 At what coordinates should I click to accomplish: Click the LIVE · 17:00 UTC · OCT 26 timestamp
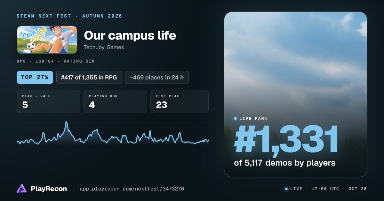[x=326, y=189]
